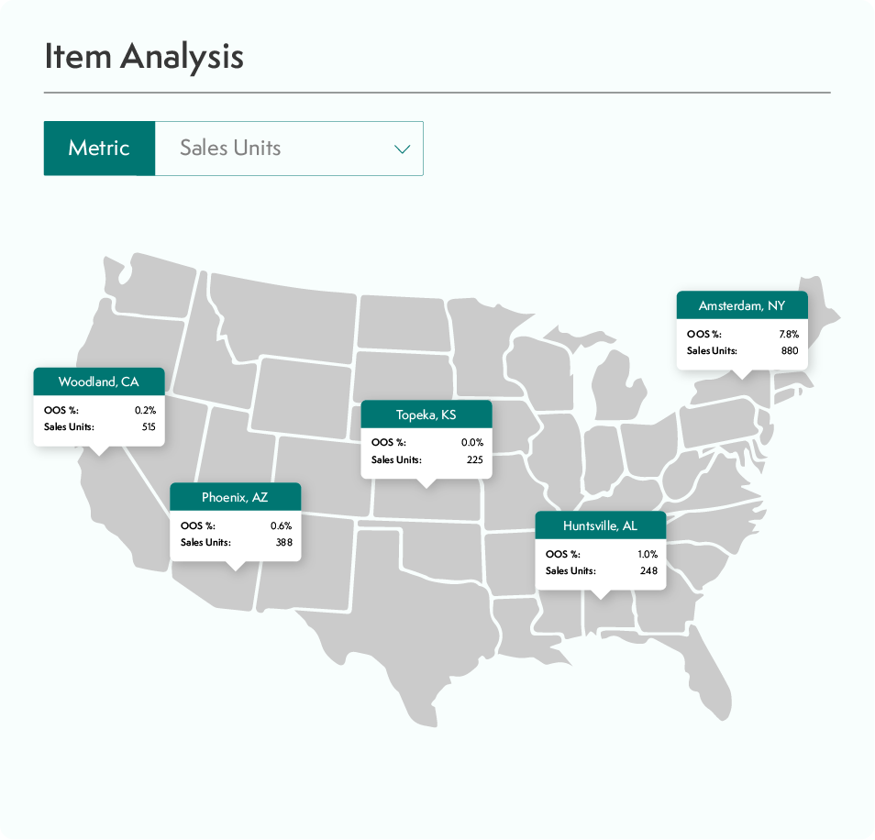The image size is (875, 840).
Task: Click Amsterdam NY sales units value 880
Action: 790,351
